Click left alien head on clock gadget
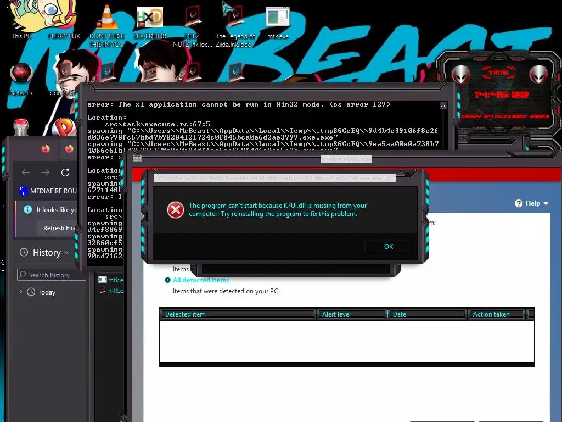 460,75
